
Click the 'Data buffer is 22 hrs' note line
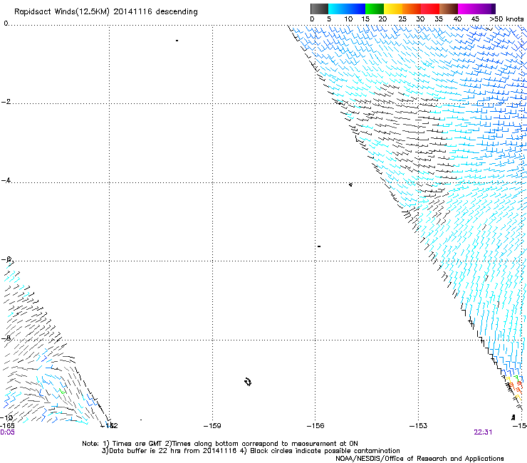click(x=251, y=451)
